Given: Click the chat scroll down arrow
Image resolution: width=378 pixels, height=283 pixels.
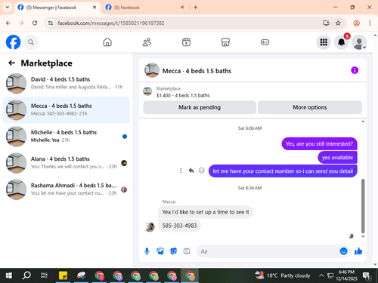Looking at the screenshot, I should (363, 236).
